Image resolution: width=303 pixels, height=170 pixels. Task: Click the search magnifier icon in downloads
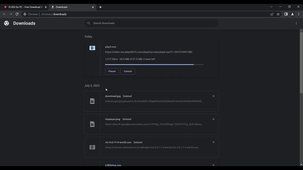(x=89, y=23)
